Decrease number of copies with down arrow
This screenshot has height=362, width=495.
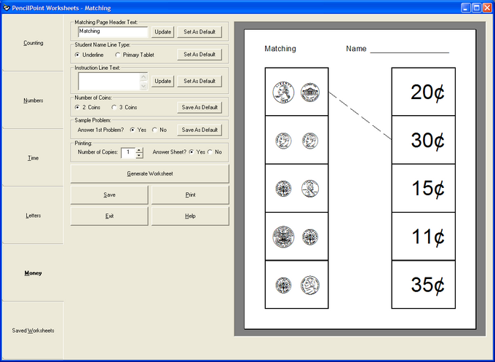[x=139, y=155]
